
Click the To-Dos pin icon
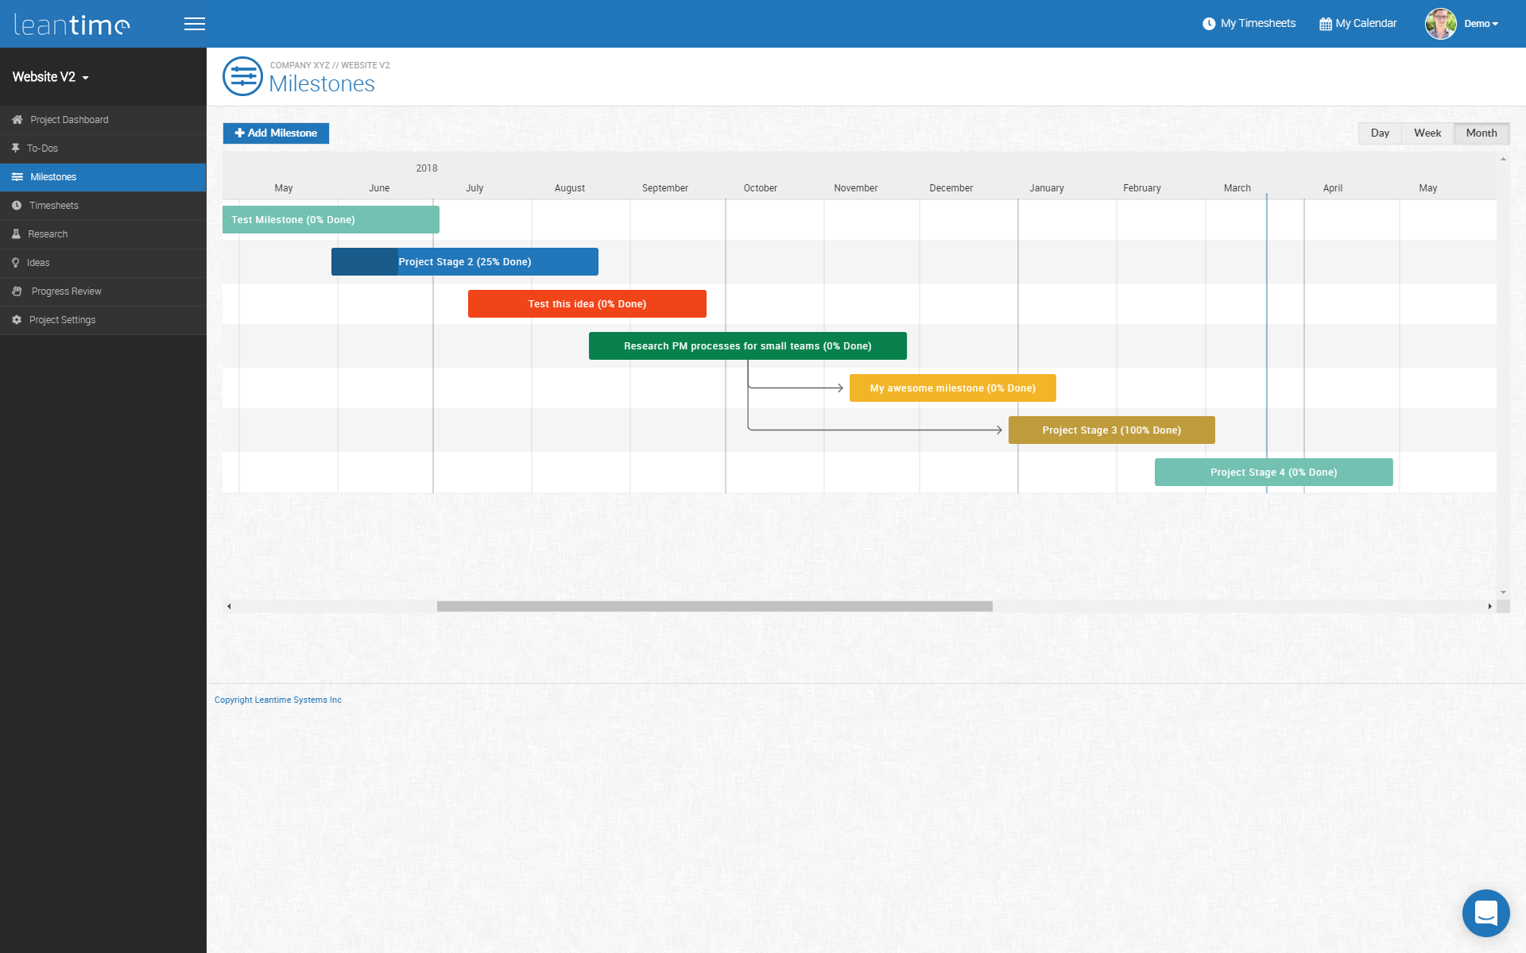(x=15, y=149)
